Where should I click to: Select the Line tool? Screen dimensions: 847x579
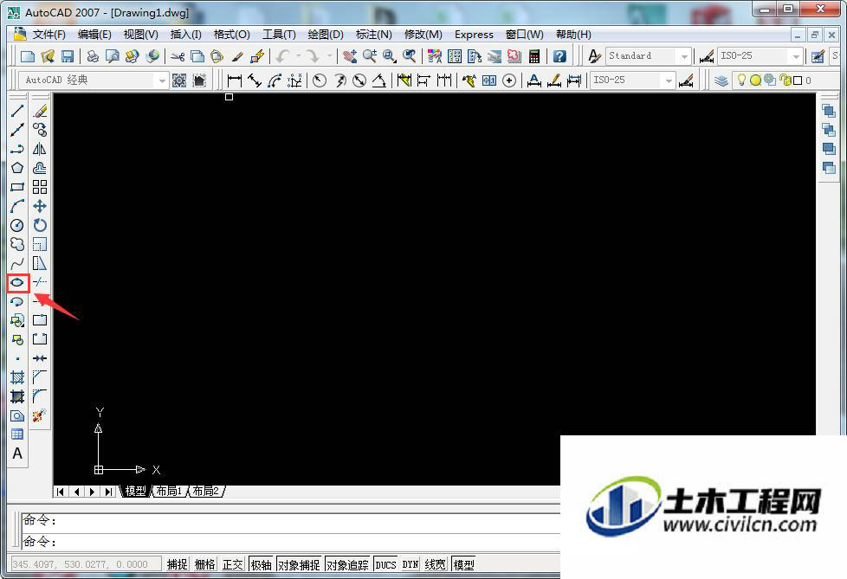17,111
